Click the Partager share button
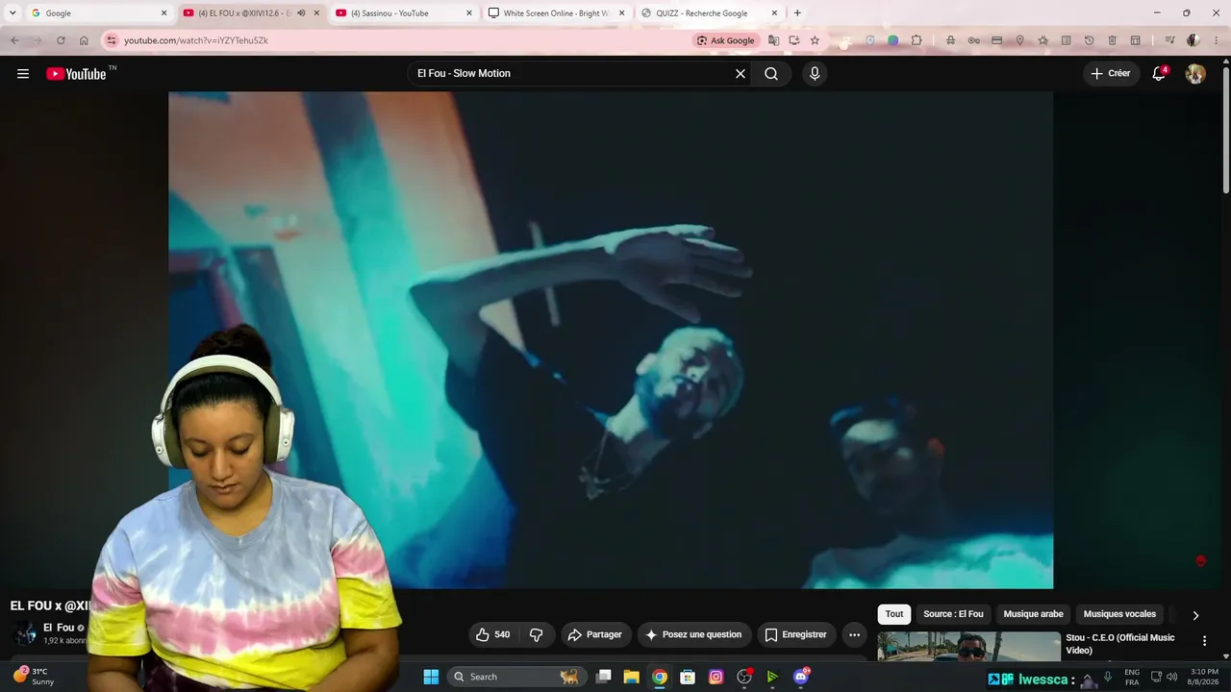Viewport: 1231px width, 692px height. coord(595,634)
